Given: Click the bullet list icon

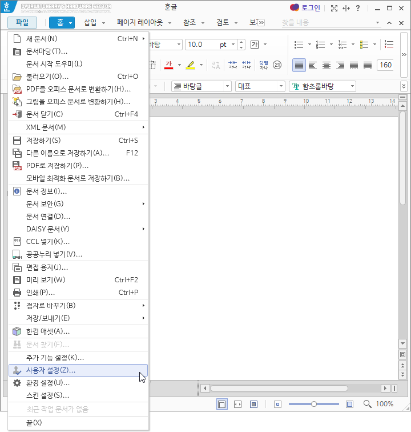Looking at the screenshot, I should [299, 45].
